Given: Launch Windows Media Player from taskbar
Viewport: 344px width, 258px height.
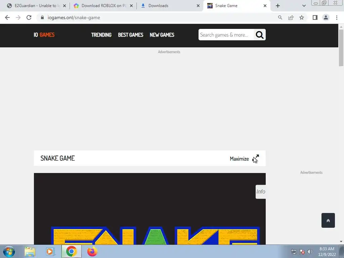Looking at the screenshot, I should pyautogui.click(x=50, y=251).
